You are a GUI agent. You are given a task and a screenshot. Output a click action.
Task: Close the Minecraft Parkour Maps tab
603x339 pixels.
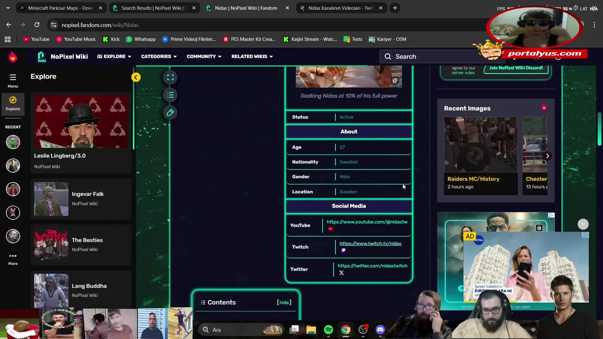(x=100, y=8)
